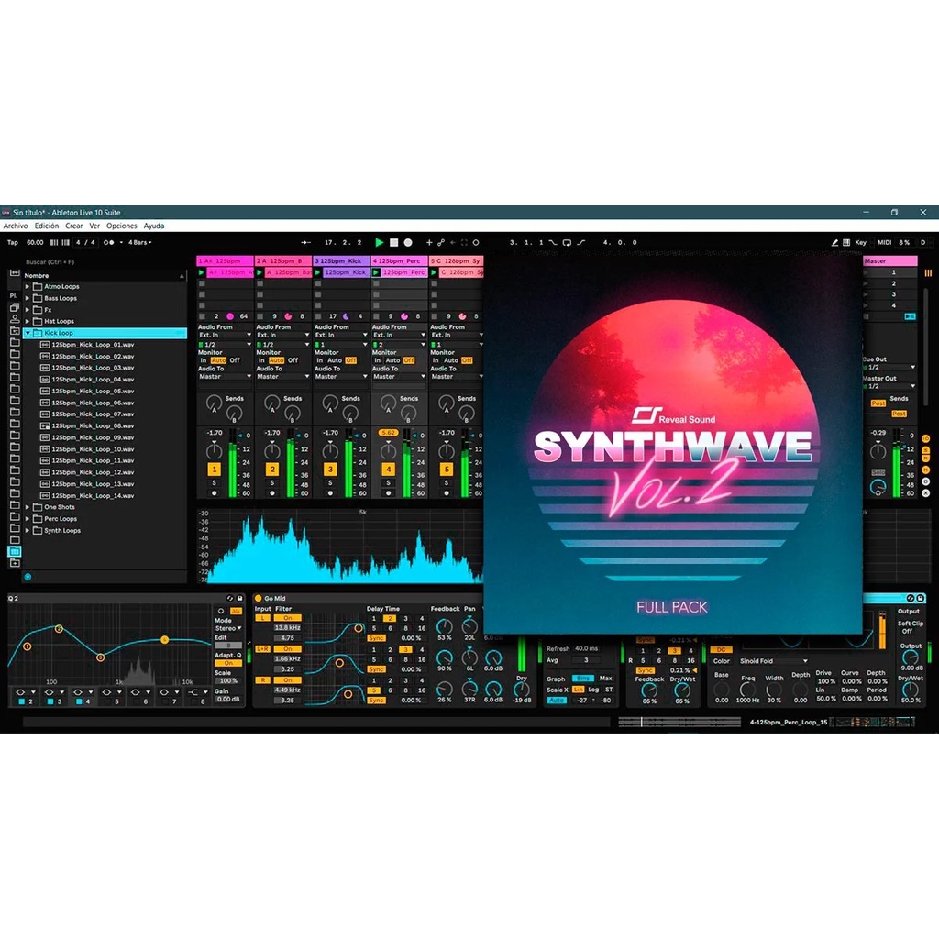Enable MIDI arrangement overdub plus icon

click(429, 242)
